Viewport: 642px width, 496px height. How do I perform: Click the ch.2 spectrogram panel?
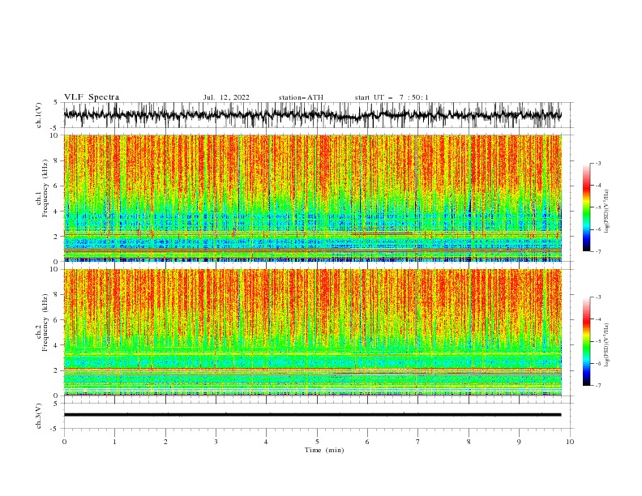(313, 332)
